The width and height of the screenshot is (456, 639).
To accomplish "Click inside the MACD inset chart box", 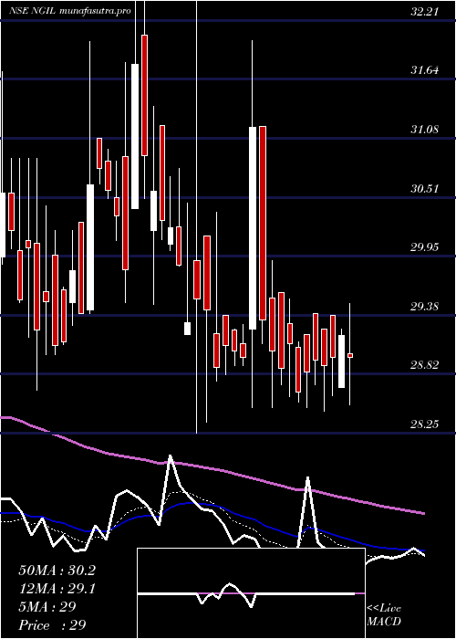I will [x=251, y=593].
